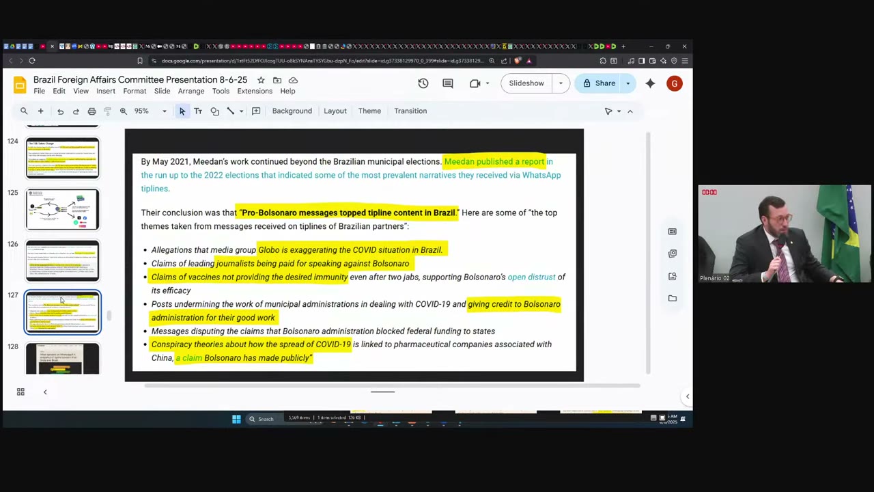Image resolution: width=874 pixels, height=492 pixels.
Task: Click the move-to-folder icon beside the title
Action: tap(277, 80)
